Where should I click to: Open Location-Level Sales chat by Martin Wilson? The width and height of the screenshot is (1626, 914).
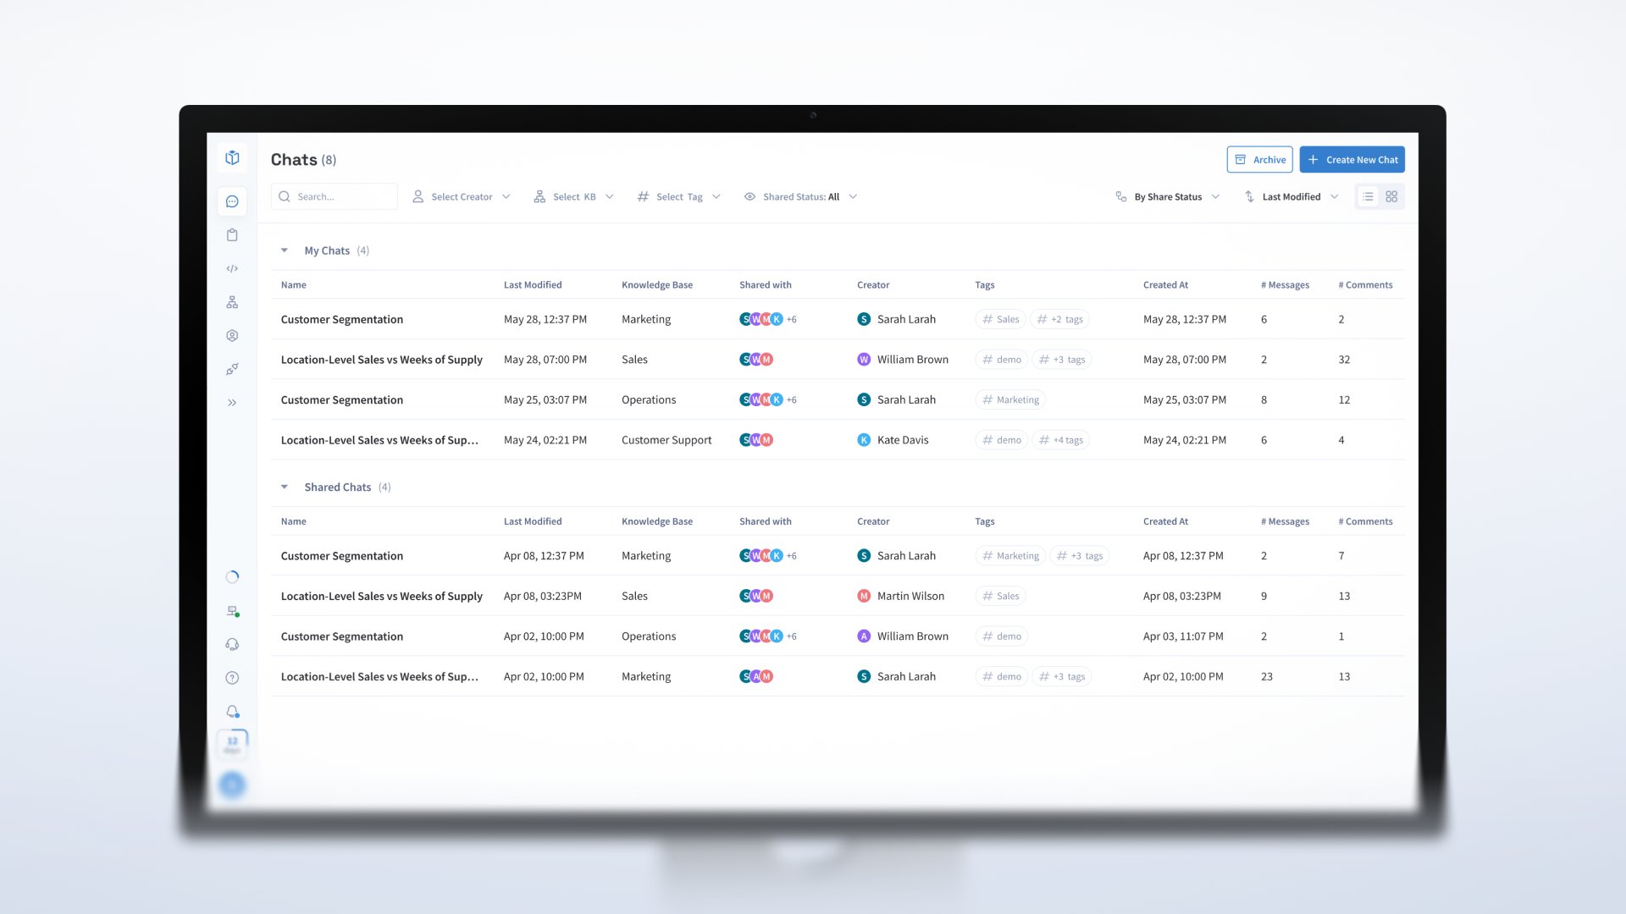pyautogui.click(x=381, y=597)
